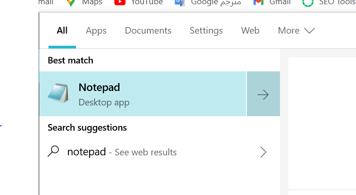Screen dimensions: 356x195
Task: Open the SEO Tools bookmark icon
Action: (x=308, y=3)
